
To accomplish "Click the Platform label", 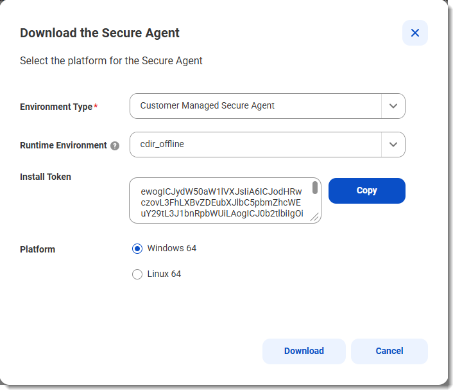I will tap(38, 249).
